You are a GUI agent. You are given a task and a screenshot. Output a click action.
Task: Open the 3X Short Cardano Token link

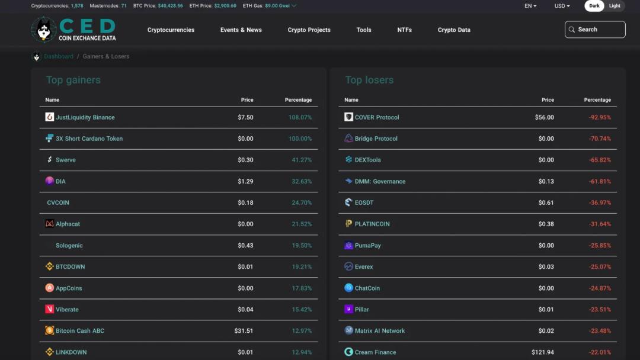point(89,139)
